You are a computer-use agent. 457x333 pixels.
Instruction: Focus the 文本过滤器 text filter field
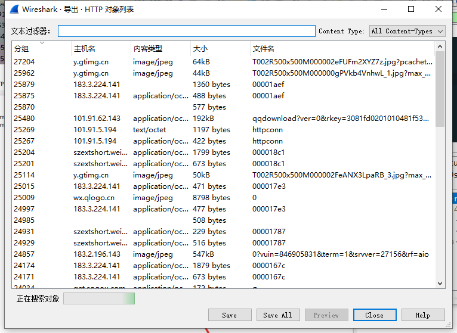pyautogui.click(x=187, y=31)
